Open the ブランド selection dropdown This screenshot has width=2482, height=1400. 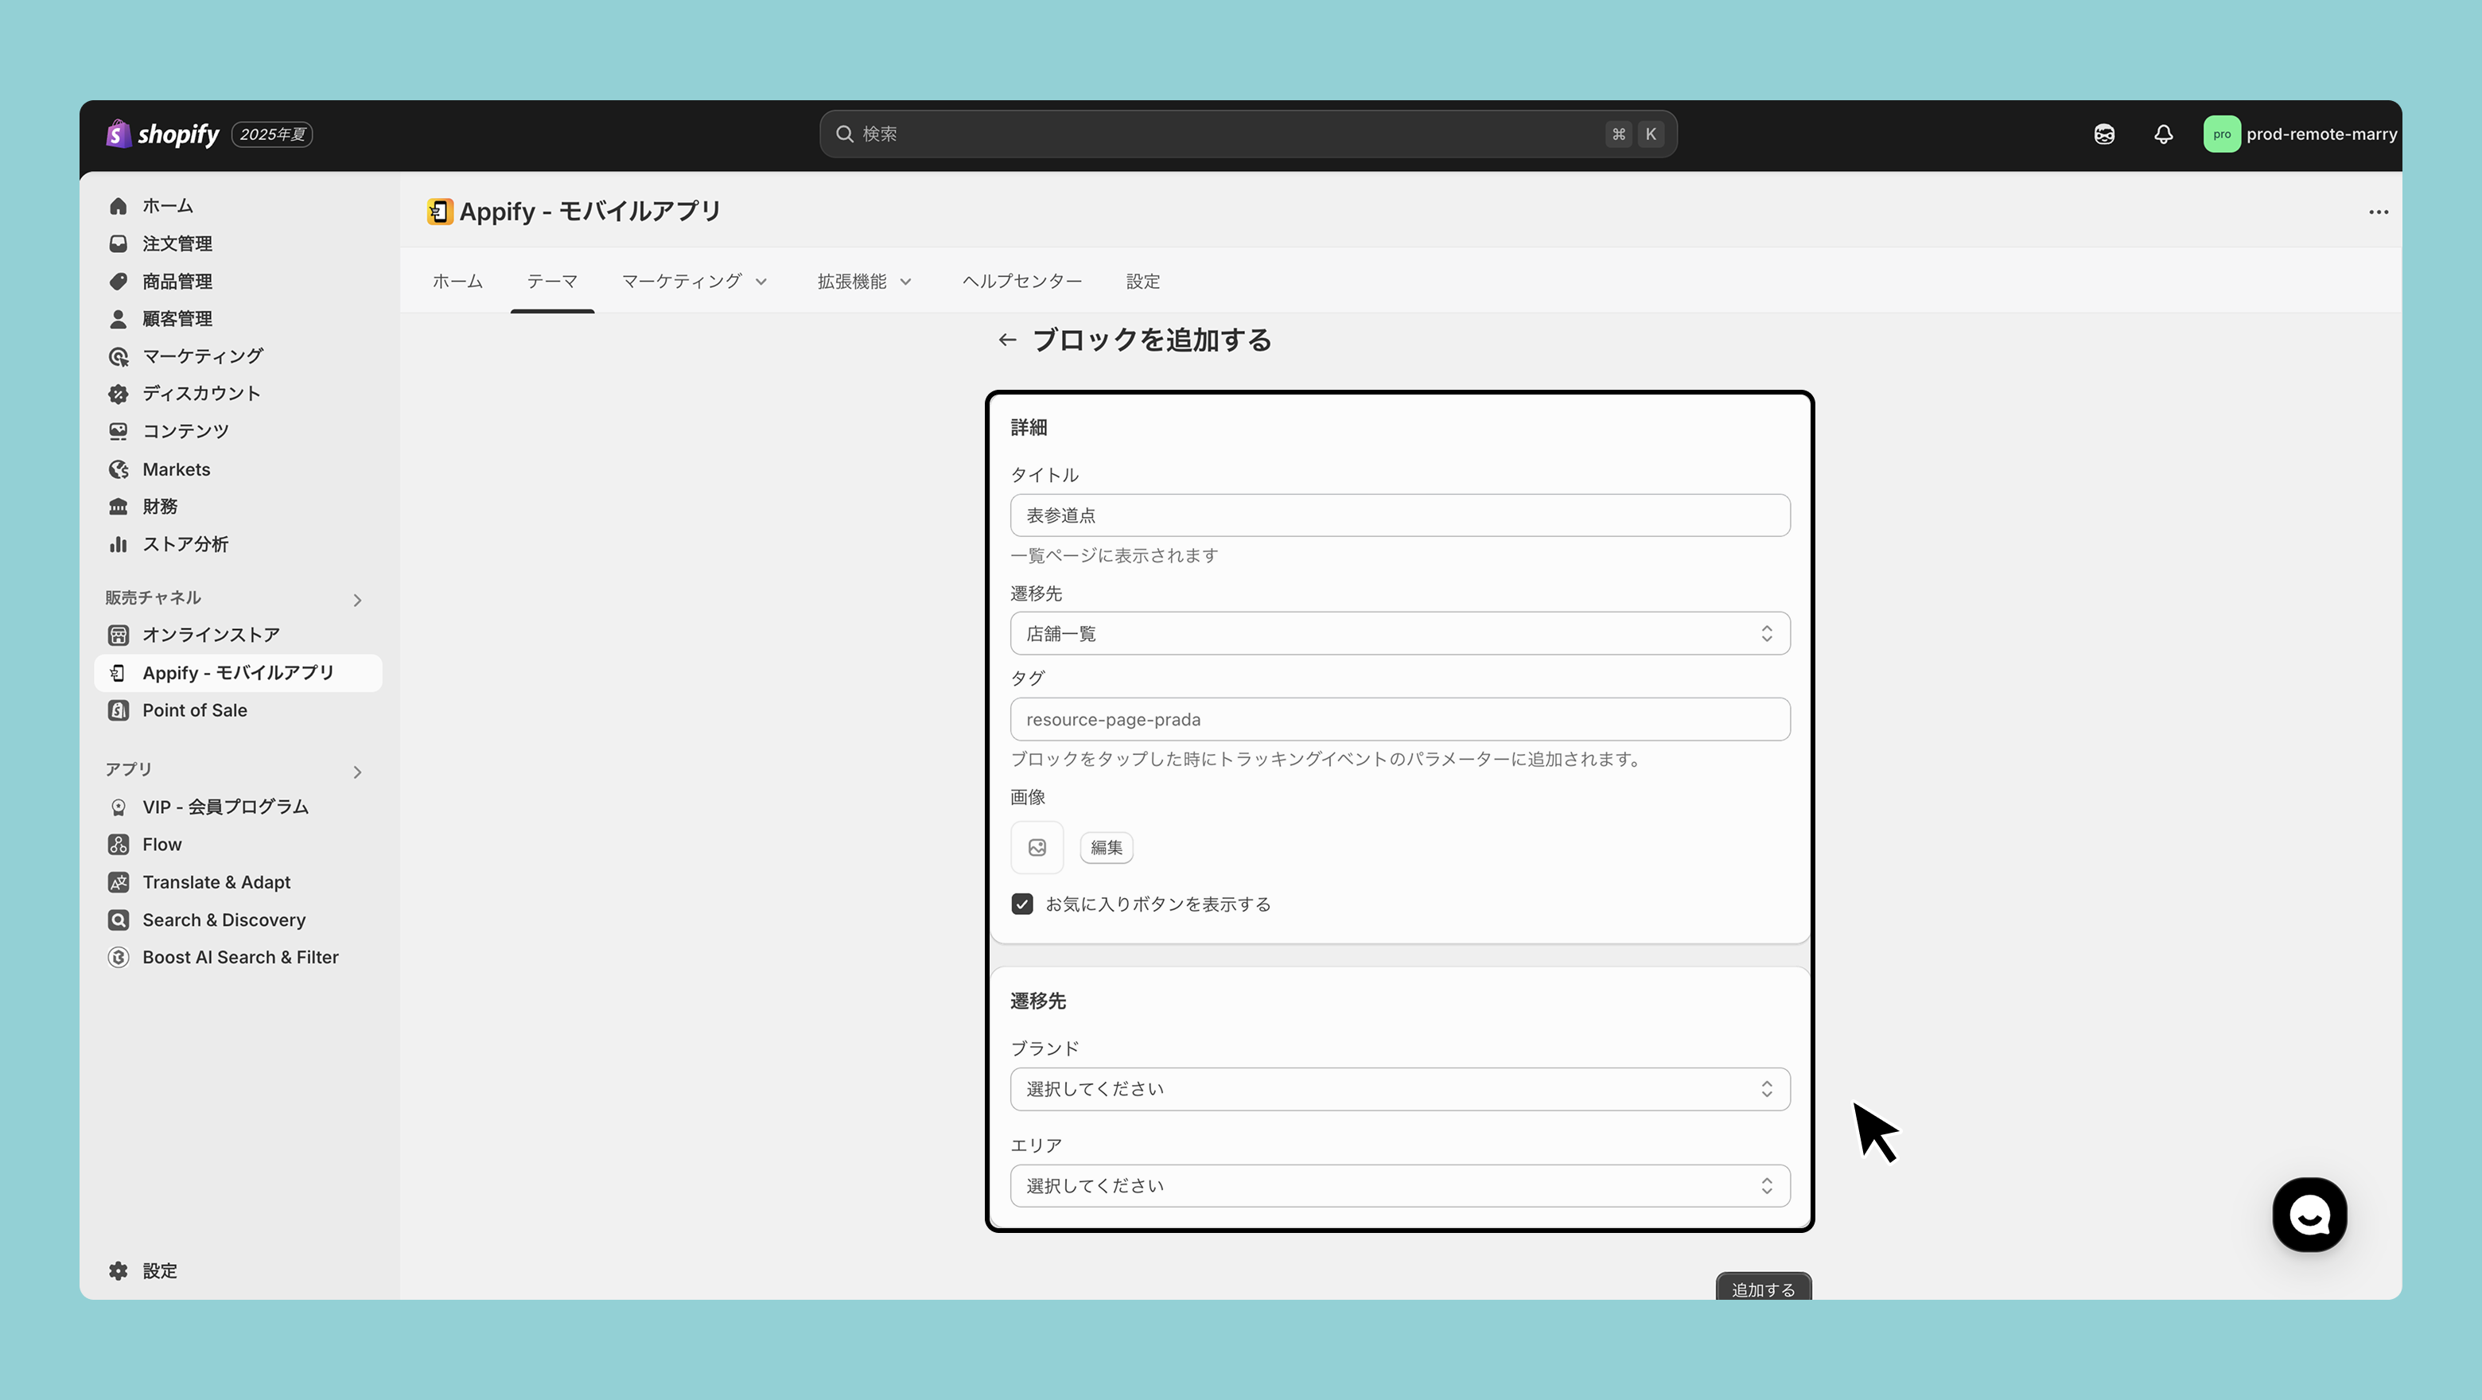click(1399, 1089)
